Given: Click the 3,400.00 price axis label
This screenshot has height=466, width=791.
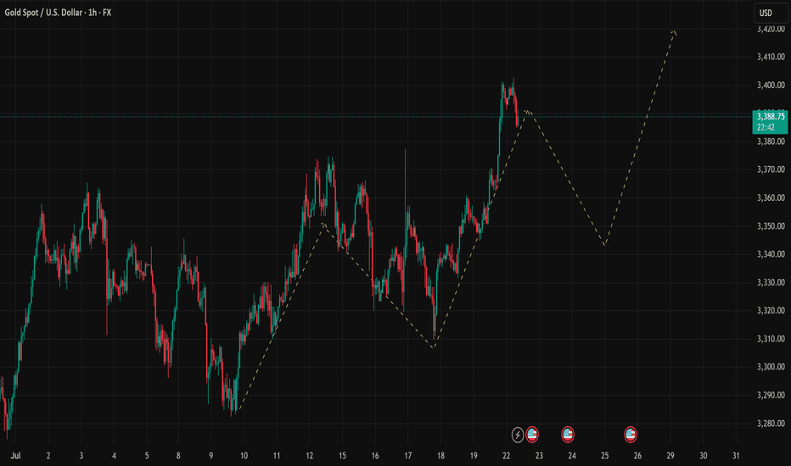Looking at the screenshot, I should pos(771,85).
